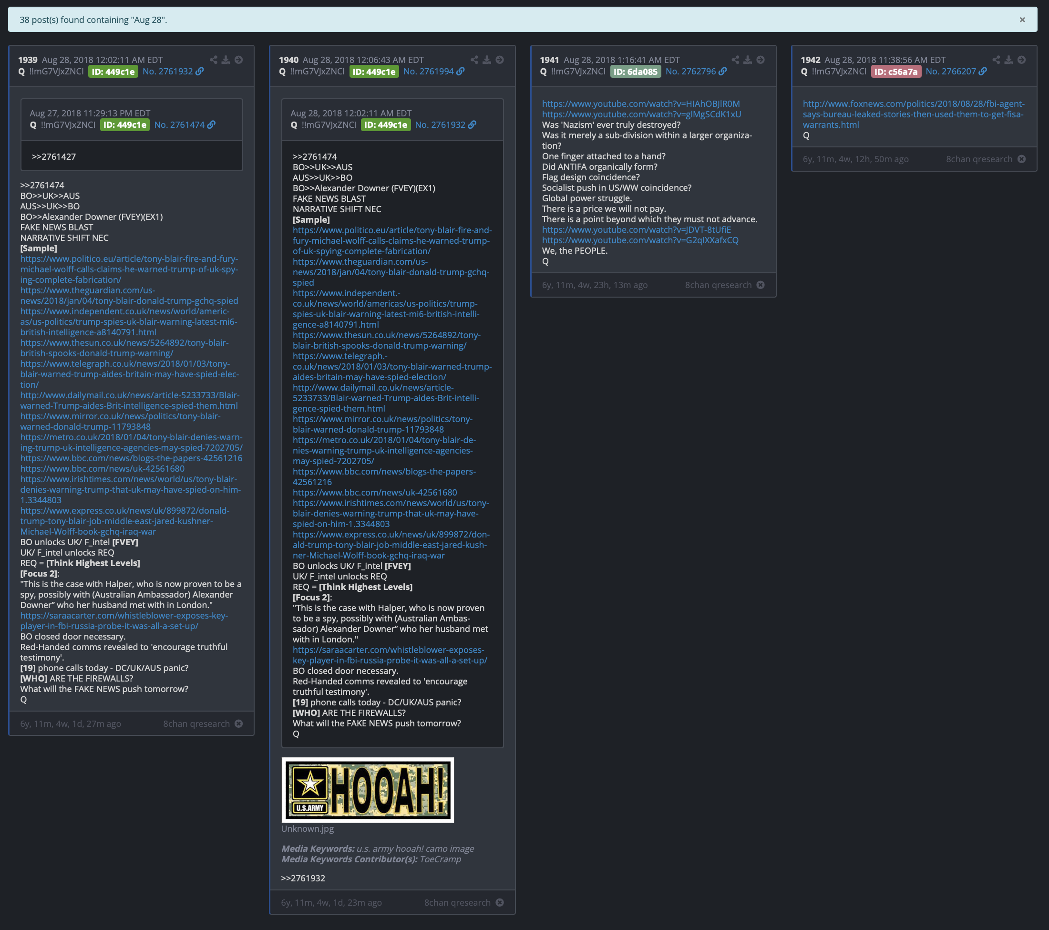
Task: Click circle-x icon in post 1941 footer
Action: pos(761,285)
